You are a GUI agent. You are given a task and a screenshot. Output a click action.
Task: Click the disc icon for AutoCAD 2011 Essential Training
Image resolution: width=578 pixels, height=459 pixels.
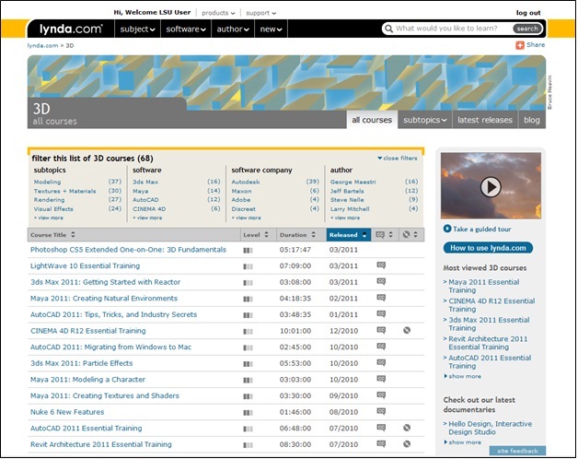point(407,428)
